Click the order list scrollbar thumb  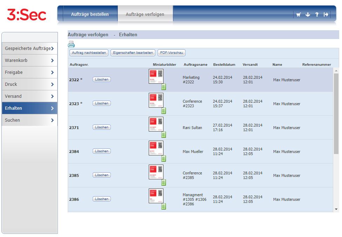pos(336,114)
